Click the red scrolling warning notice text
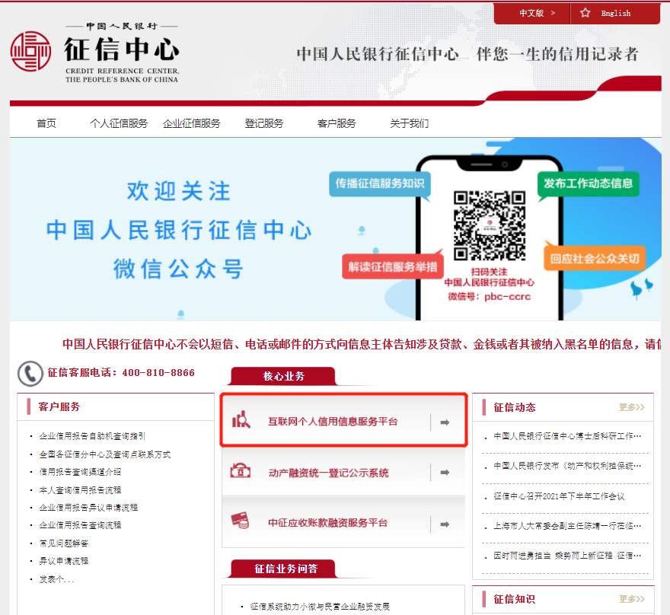670x615 pixels. tap(362, 344)
